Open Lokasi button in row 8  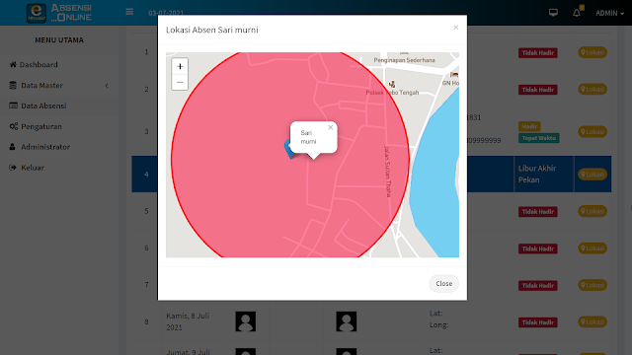[592, 321]
